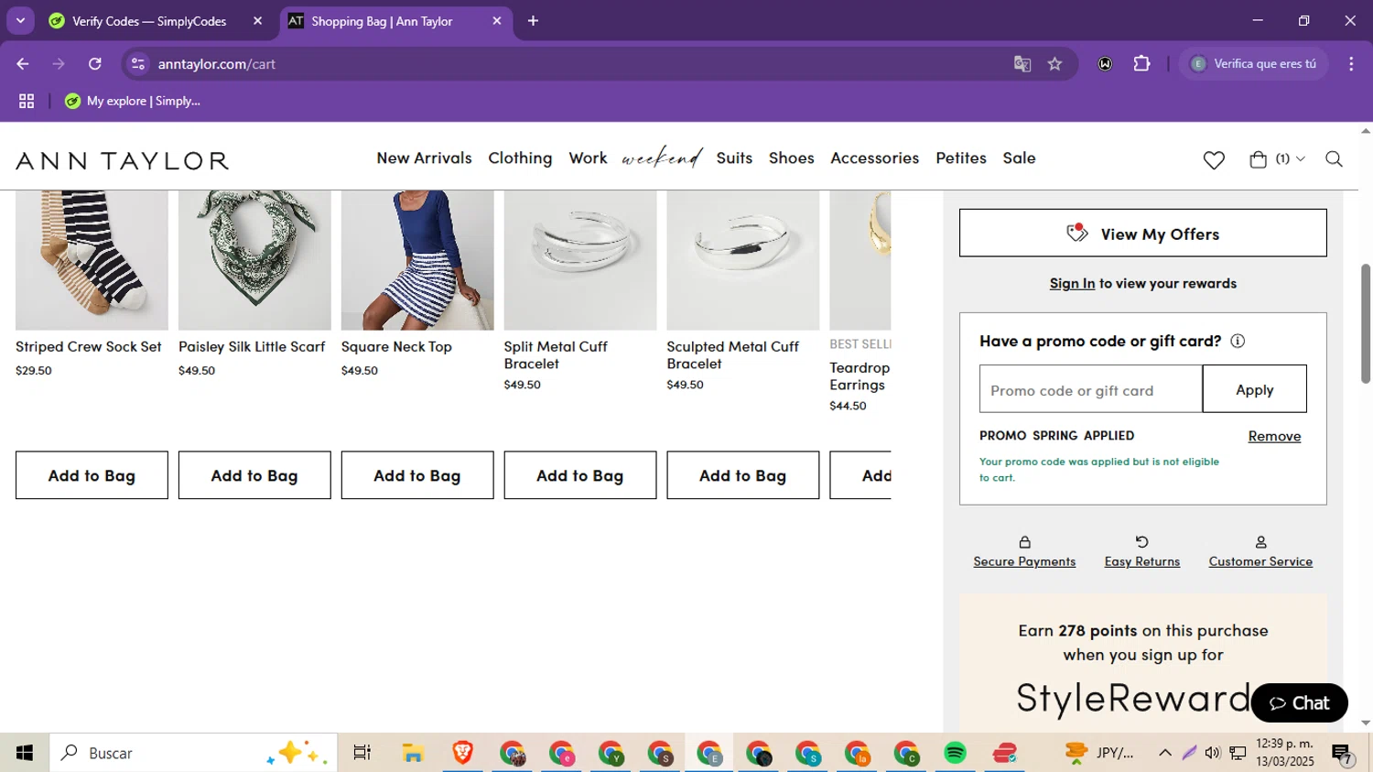
Task: Open the notifications center icon
Action: point(1343,754)
